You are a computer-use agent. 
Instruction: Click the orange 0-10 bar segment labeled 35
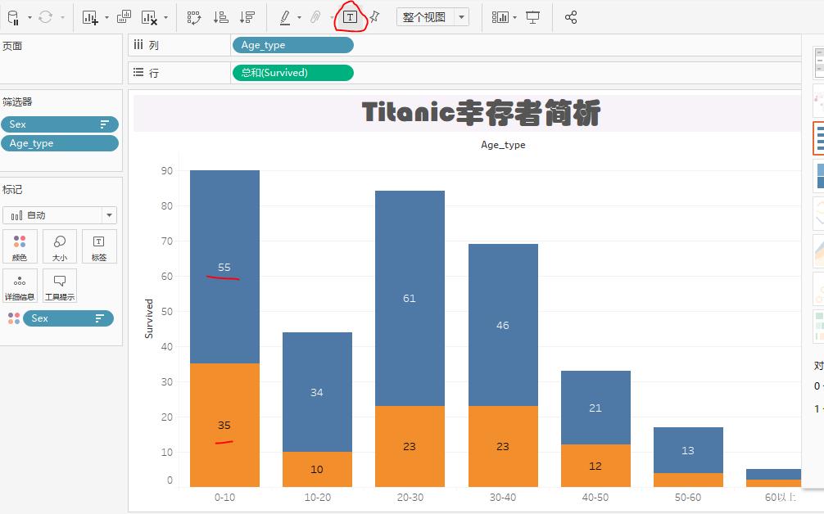tap(225, 426)
